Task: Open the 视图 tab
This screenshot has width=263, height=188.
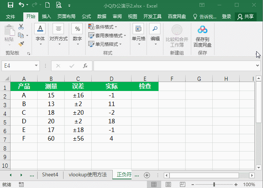Action: pos(133,17)
